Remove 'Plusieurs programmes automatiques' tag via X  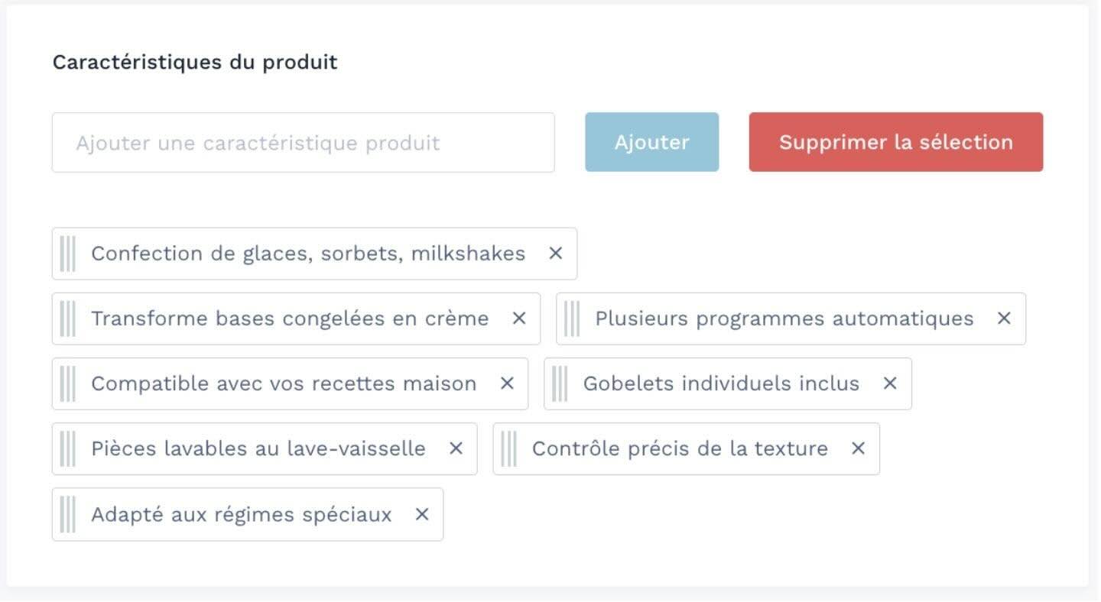1004,319
